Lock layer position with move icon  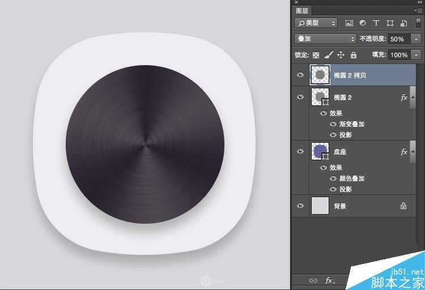tap(341, 55)
